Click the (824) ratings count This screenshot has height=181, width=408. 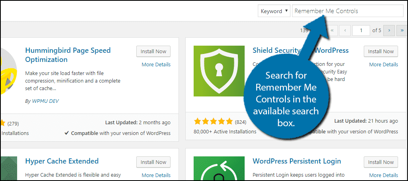pyautogui.click(x=240, y=121)
